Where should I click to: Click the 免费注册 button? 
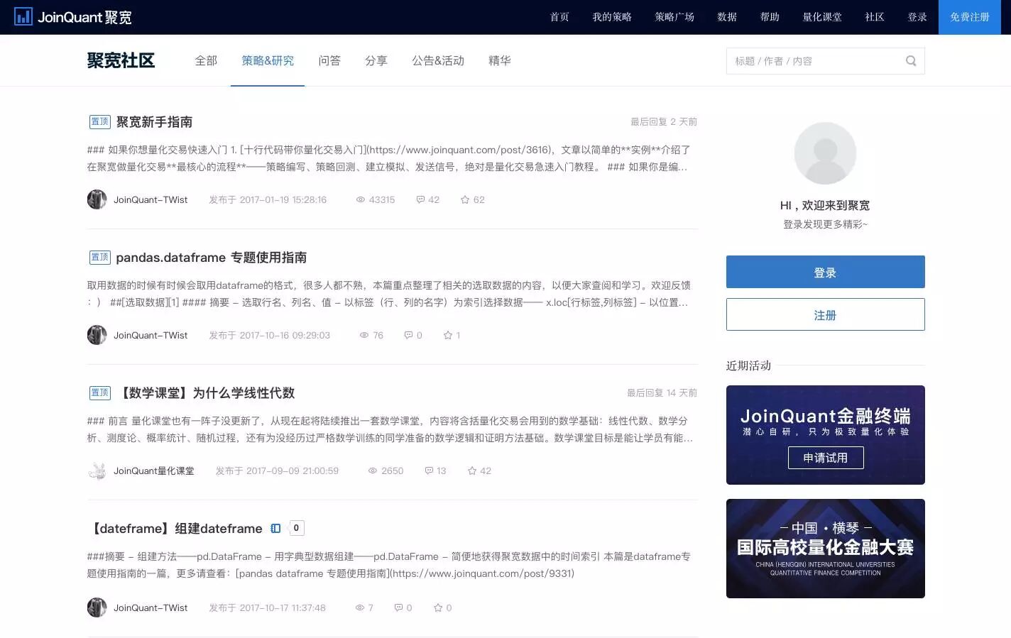[x=970, y=17]
